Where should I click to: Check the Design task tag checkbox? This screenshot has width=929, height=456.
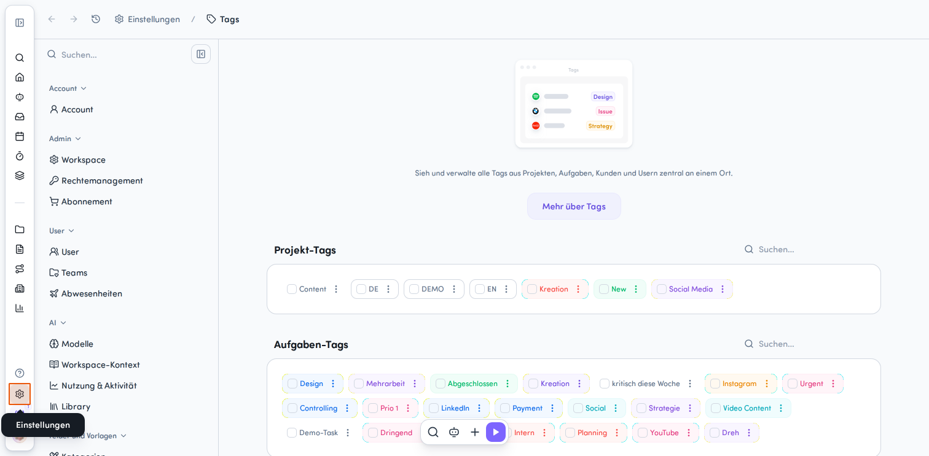click(x=292, y=384)
